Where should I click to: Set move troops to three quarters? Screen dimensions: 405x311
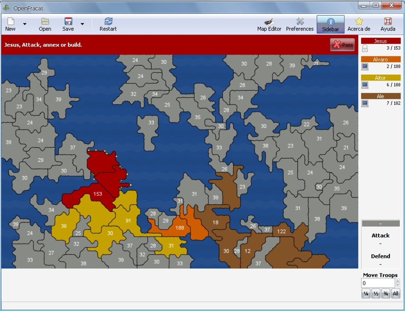pos(386,294)
